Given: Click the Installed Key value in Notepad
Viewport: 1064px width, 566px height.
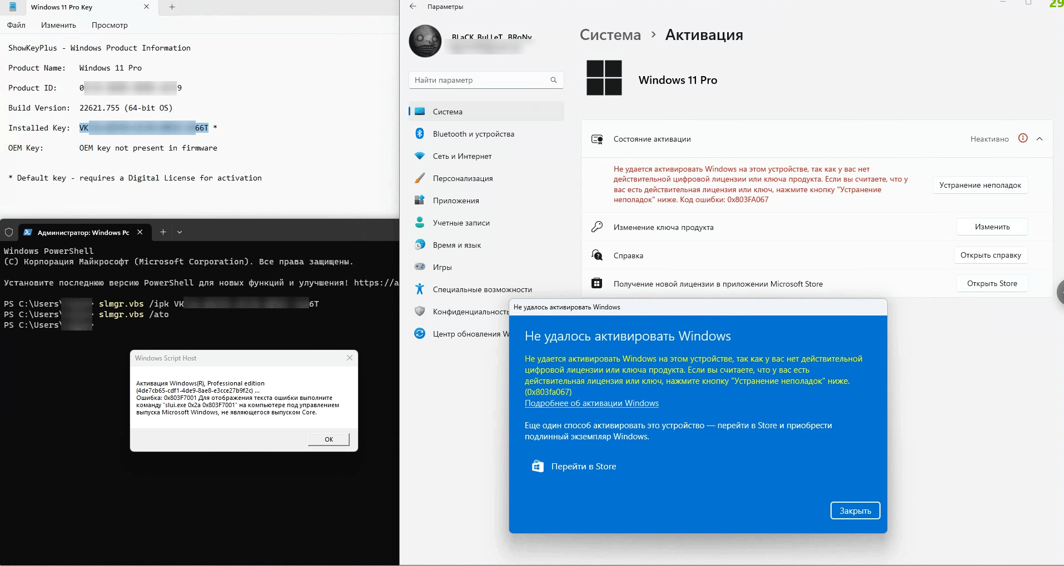Looking at the screenshot, I should (x=144, y=128).
